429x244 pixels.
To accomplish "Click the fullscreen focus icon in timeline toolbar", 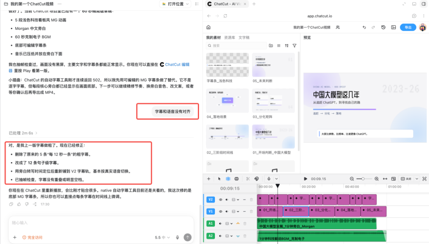I will pos(425,179).
